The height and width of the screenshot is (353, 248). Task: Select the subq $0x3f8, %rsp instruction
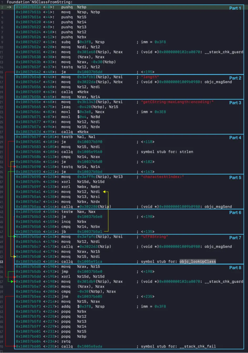(x=83, y=42)
